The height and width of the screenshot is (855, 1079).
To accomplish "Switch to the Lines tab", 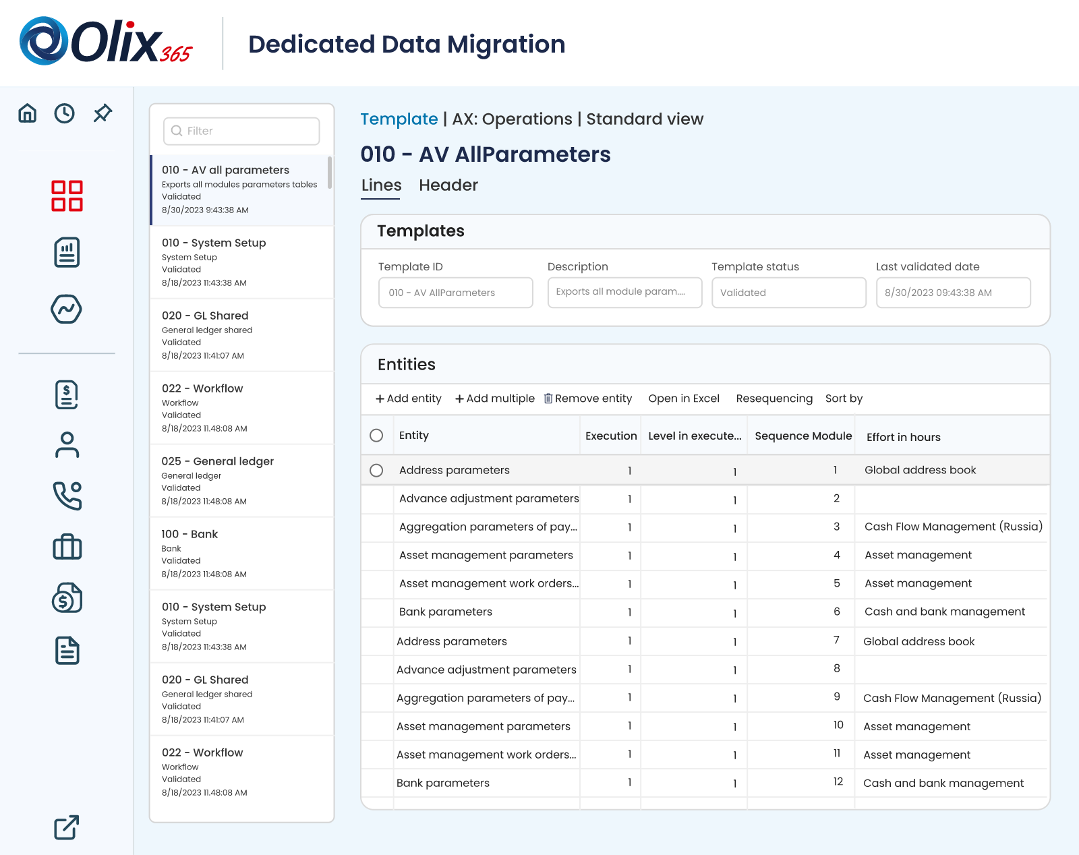I will point(381,185).
